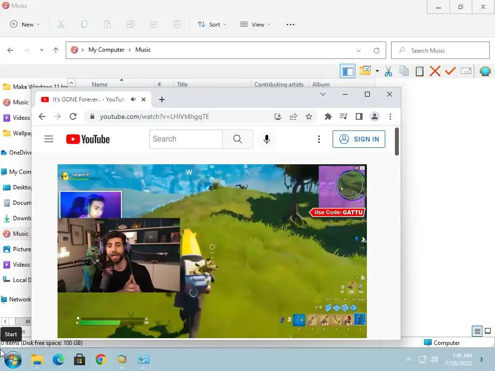This screenshot has height=371, width=495.
Task: Click the Copy icon in Explorer command bar
Action: (x=84, y=24)
